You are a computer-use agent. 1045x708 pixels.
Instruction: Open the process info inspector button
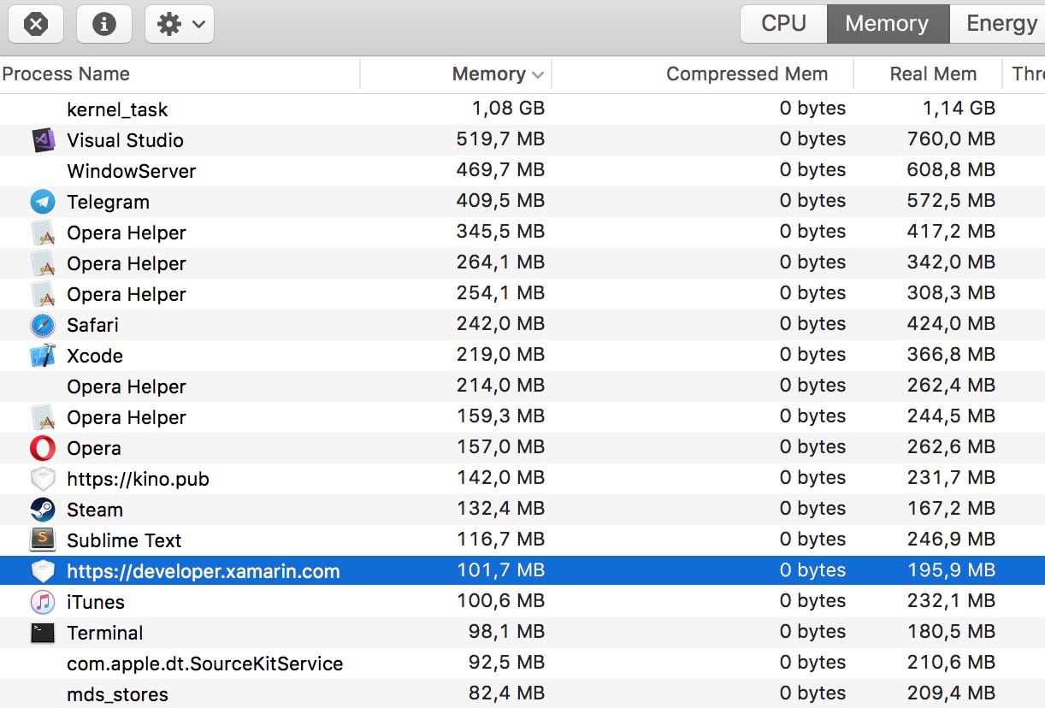pyautogui.click(x=104, y=24)
